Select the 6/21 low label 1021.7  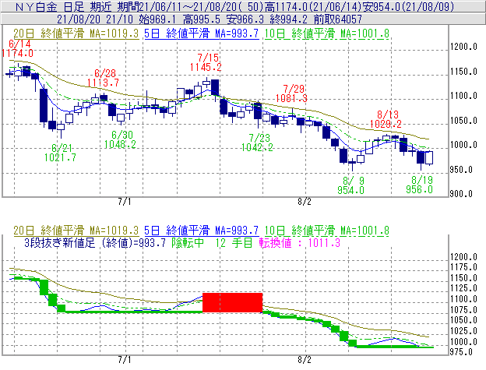point(63,157)
